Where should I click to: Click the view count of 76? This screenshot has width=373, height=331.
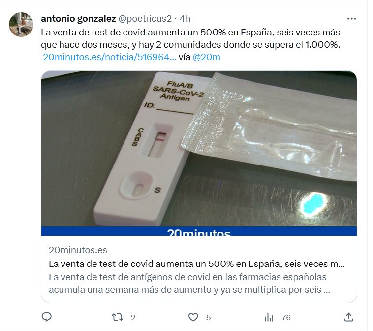[x=286, y=318]
